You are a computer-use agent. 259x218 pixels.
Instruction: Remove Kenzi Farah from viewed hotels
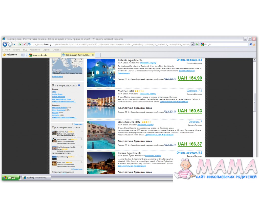tap(81, 162)
